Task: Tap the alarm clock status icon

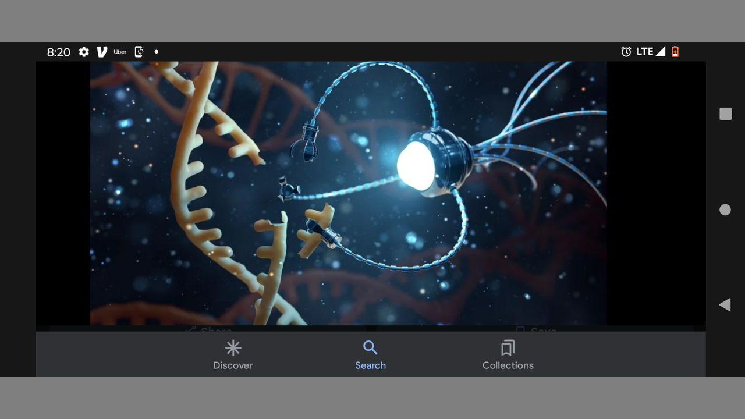Action: click(626, 52)
